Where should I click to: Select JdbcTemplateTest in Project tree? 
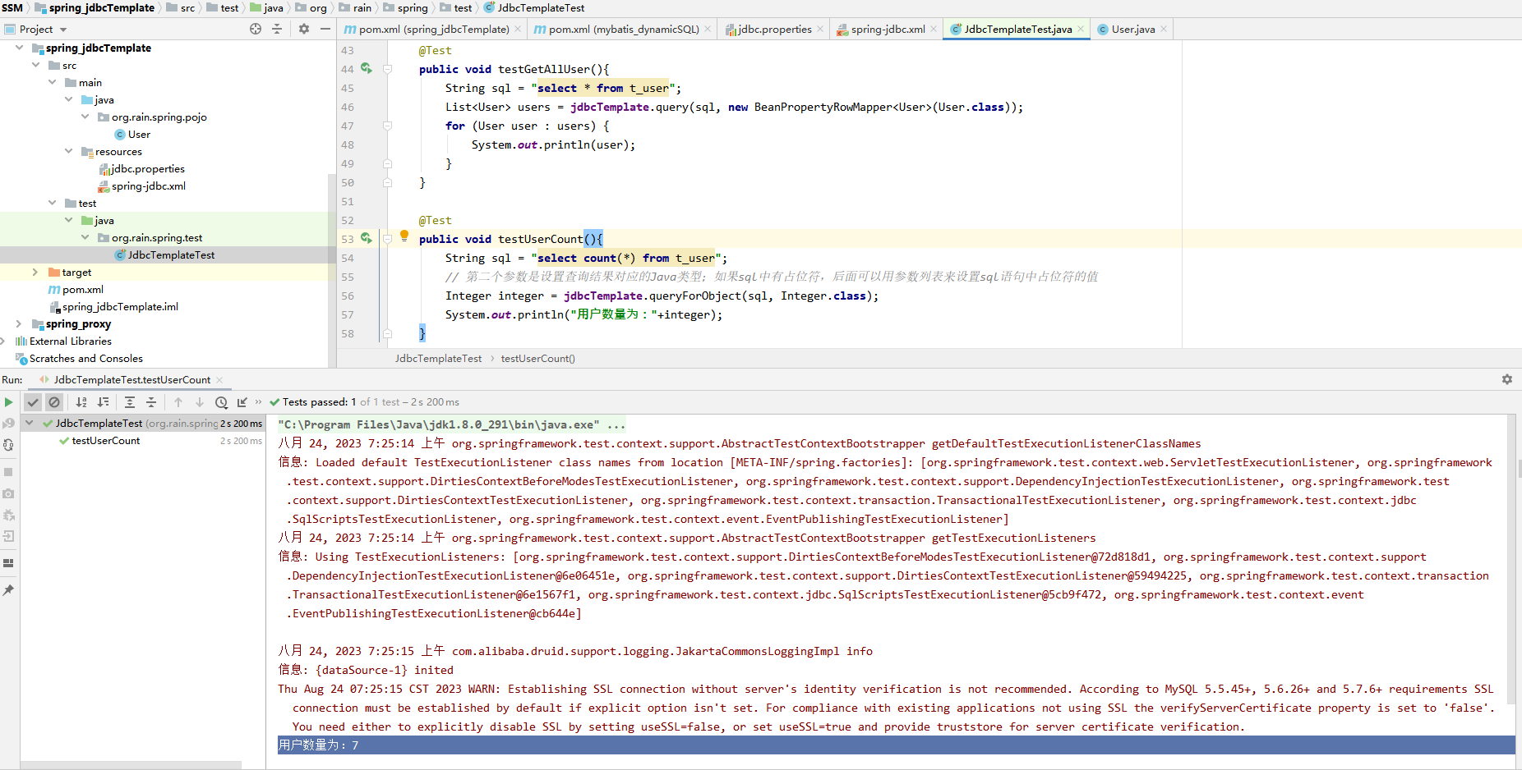[x=171, y=254]
